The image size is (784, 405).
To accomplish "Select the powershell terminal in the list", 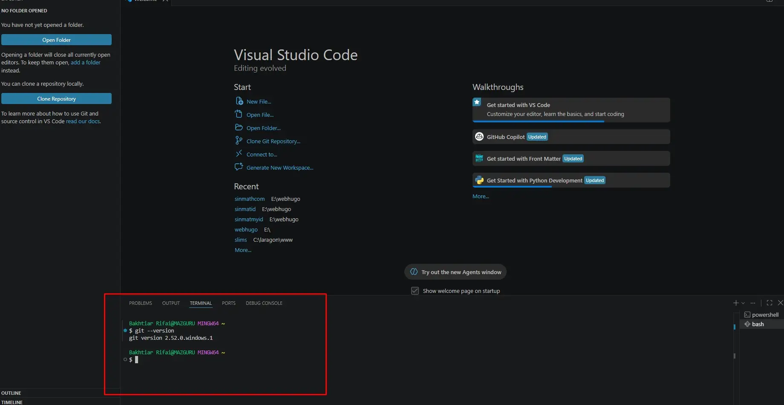I will click(762, 315).
